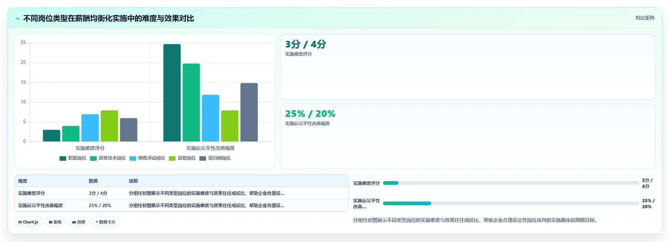Click table value 3分 / 4分

[98, 193]
